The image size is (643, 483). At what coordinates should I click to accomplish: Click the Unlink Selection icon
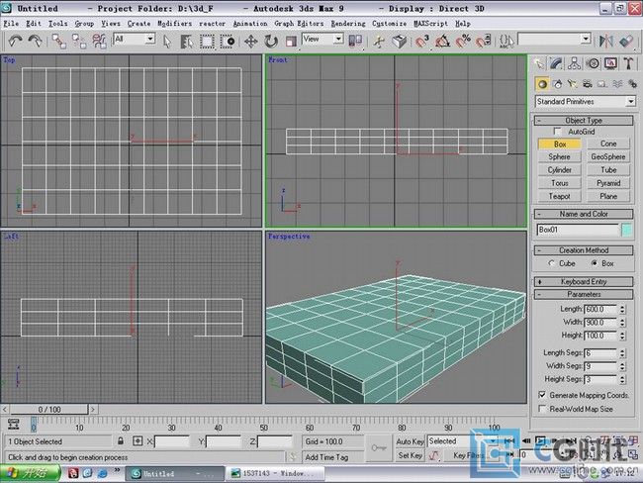pyautogui.click(x=79, y=42)
